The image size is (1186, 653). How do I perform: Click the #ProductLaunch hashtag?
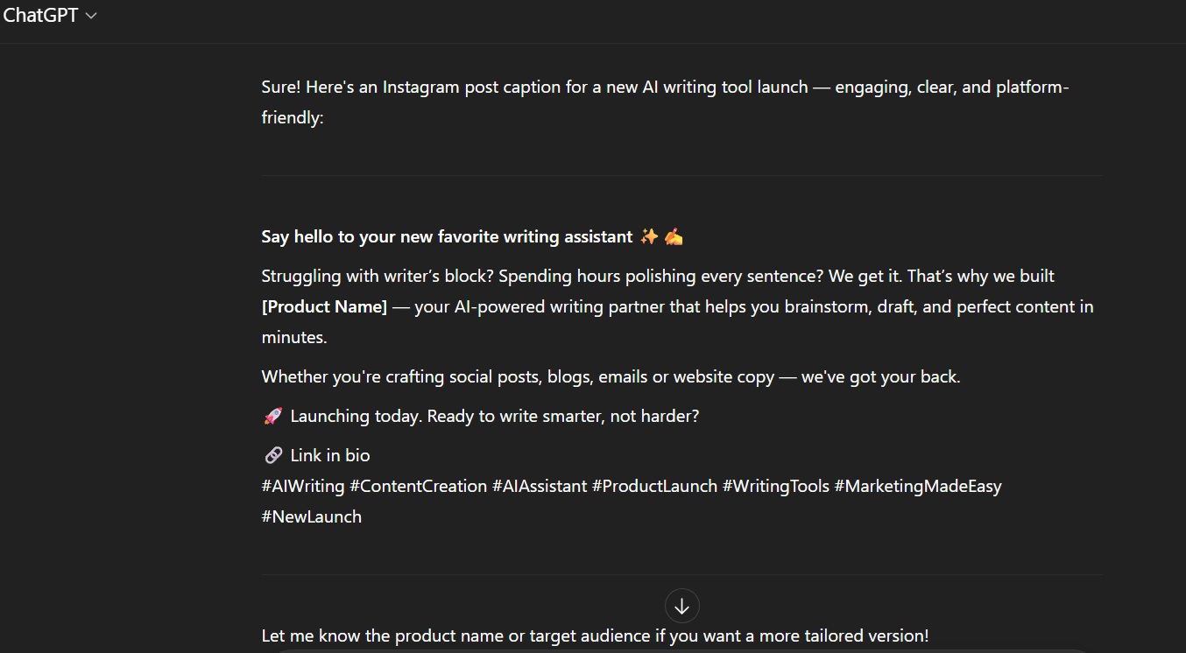click(x=654, y=486)
